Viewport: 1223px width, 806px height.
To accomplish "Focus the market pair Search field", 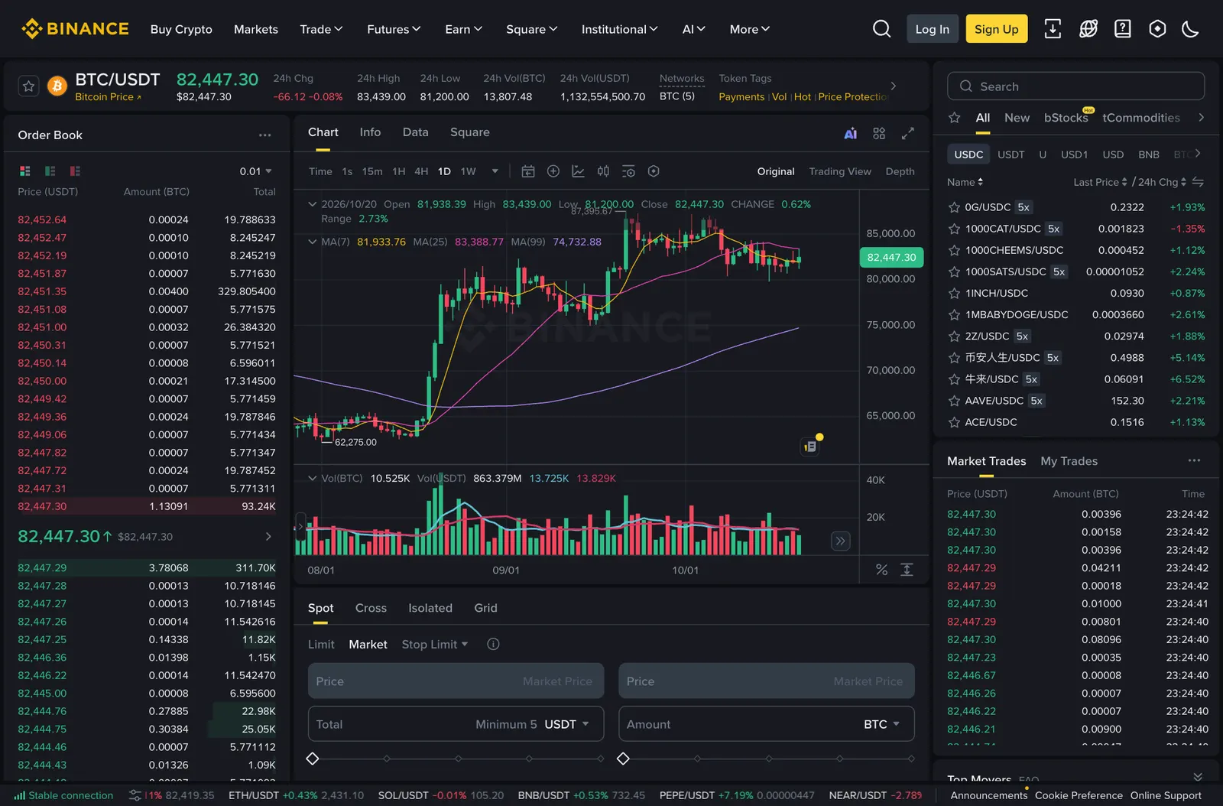I will [x=1075, y=86].
